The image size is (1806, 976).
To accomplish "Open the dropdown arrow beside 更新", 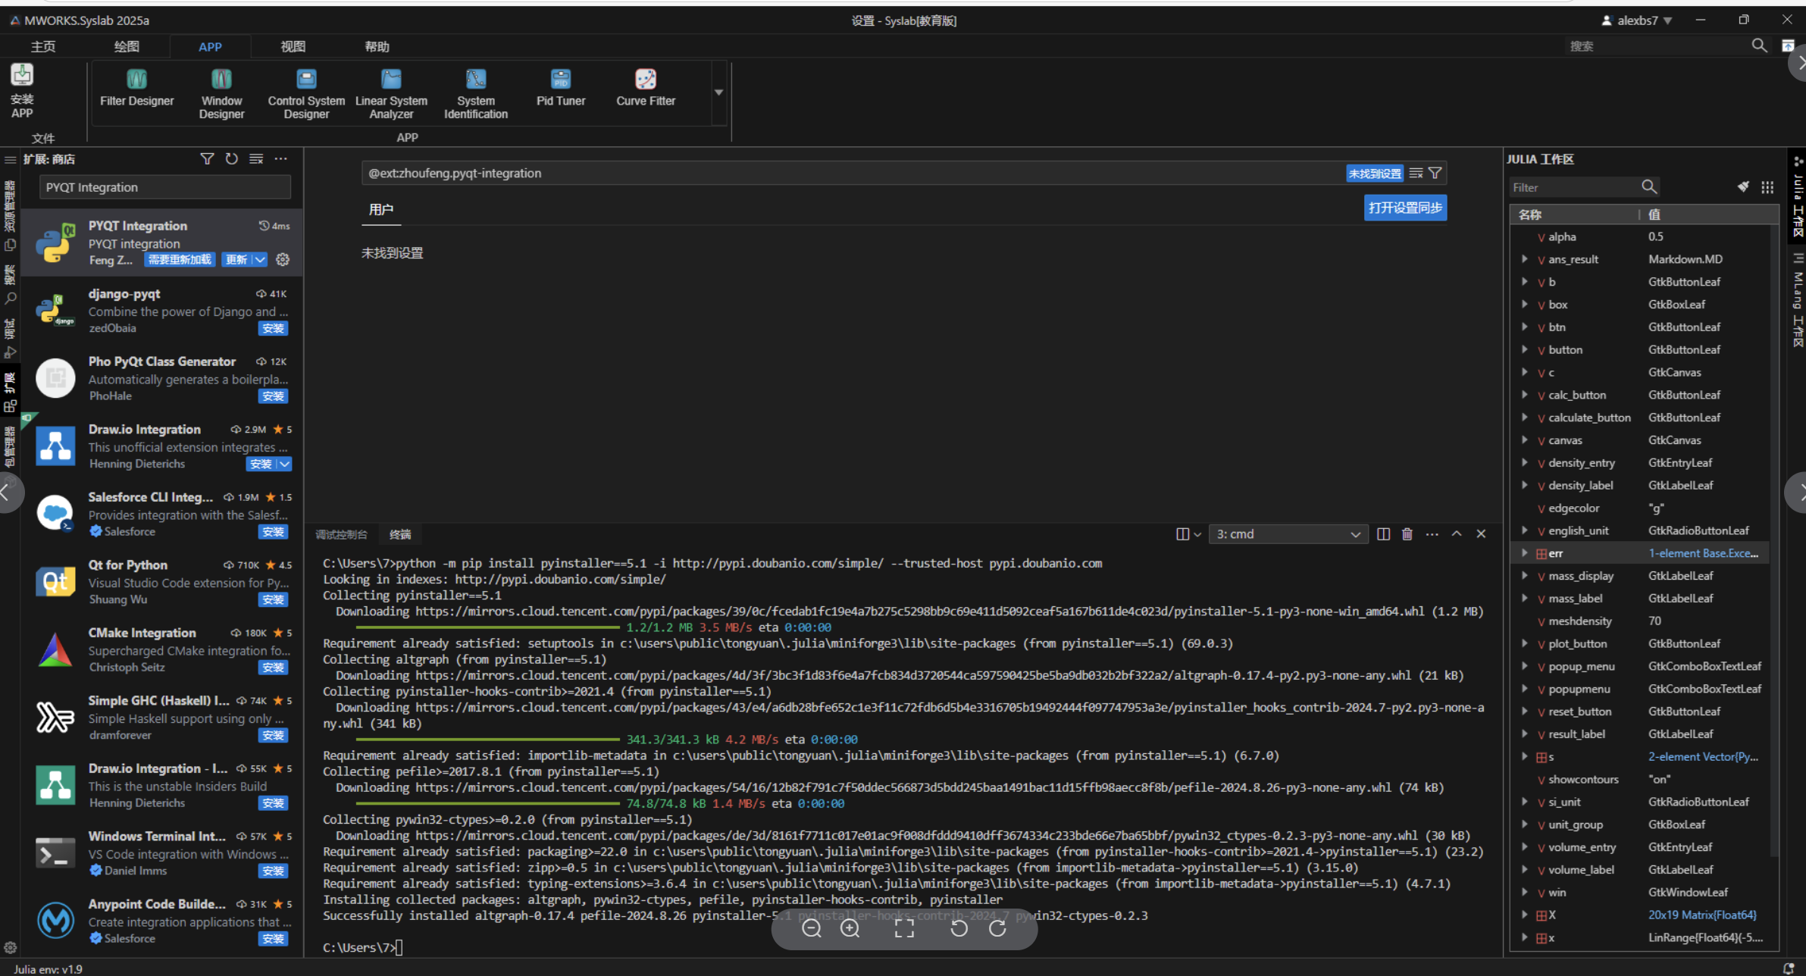I will 260,259.
